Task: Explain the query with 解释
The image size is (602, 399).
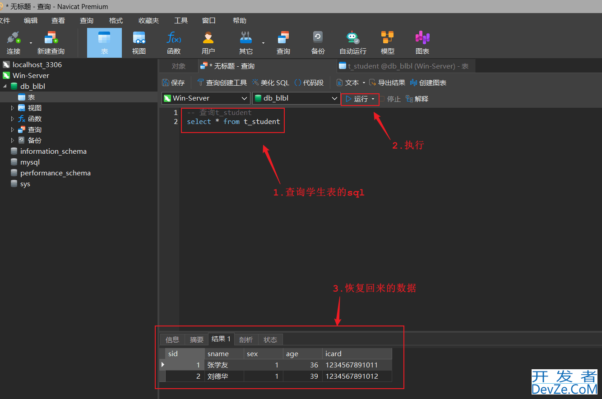Action: click(x=417, y=99)
